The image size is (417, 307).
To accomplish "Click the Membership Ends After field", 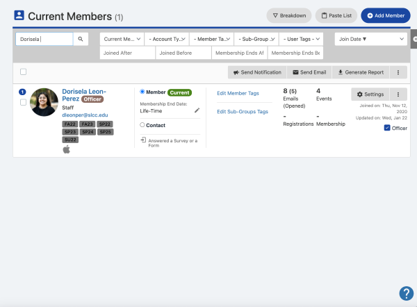I will tap(240, 53).
